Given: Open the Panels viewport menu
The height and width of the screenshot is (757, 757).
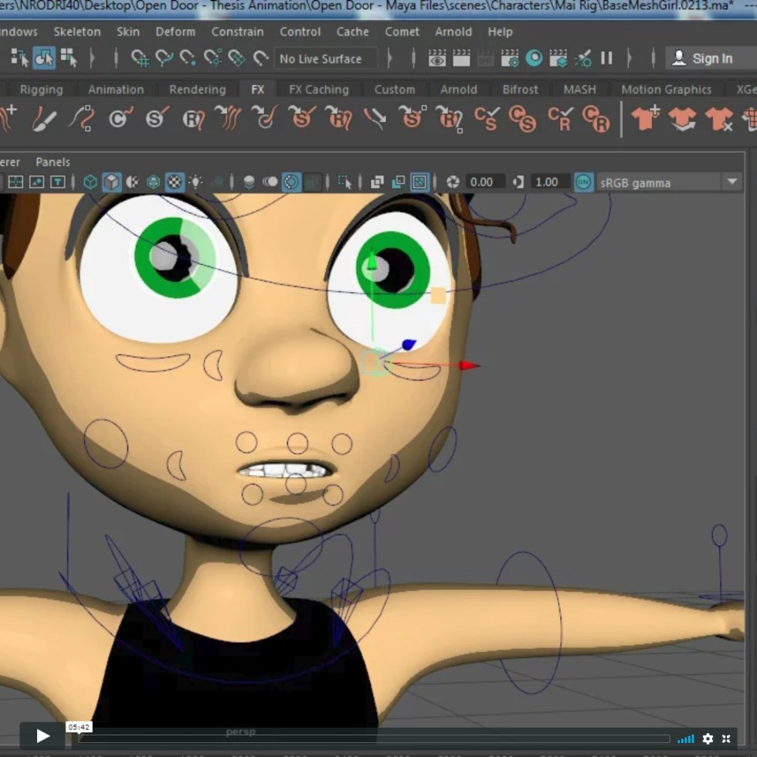Looking at the screenshot, I should [x=53, y=162].
